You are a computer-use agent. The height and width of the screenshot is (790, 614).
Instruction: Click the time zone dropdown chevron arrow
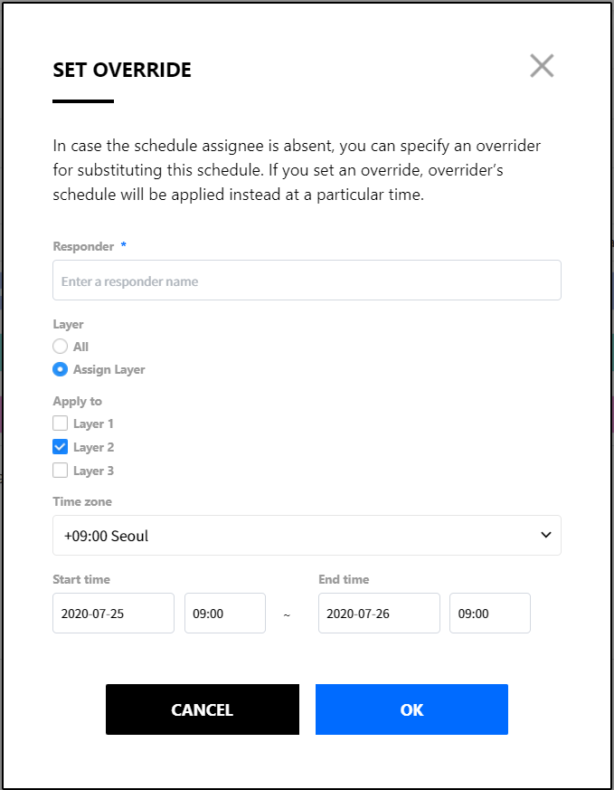tap(545, 536)
